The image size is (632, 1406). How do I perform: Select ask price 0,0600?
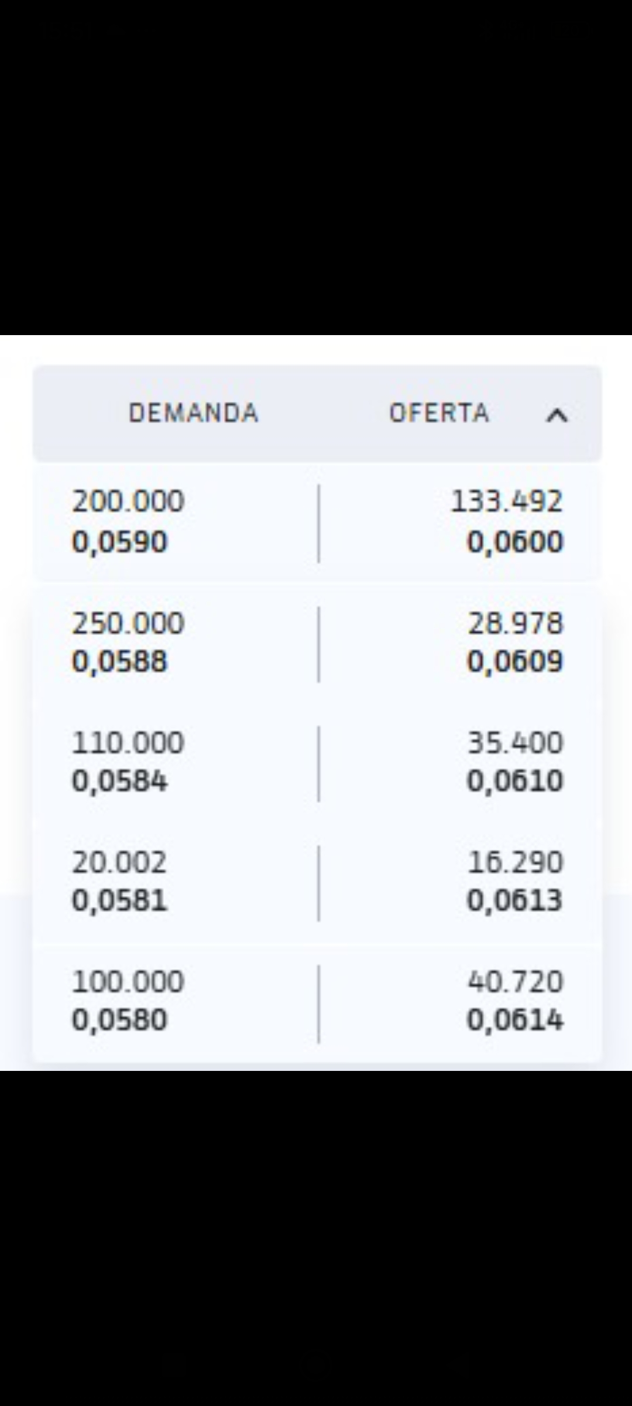click(515, 542)
